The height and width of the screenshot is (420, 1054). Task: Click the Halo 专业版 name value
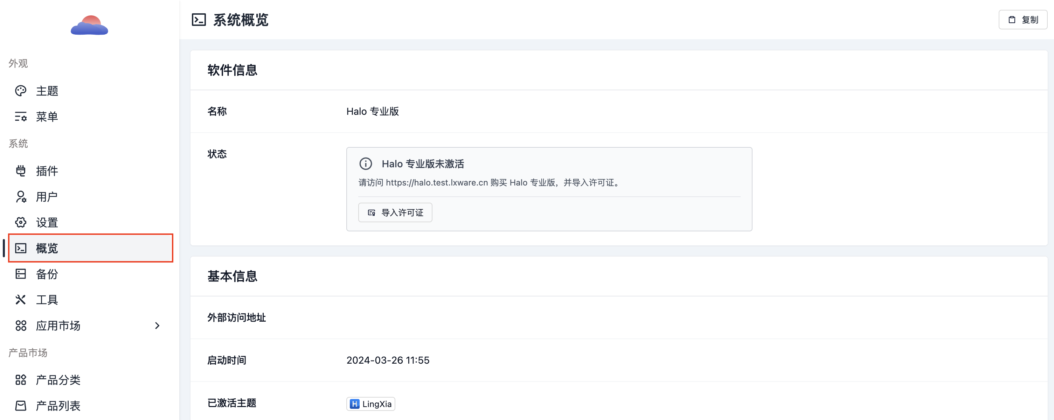pyautogui.click(x=373, y=112)
